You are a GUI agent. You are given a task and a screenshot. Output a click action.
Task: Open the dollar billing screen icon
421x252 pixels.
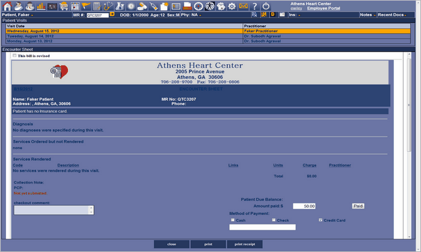176,6
